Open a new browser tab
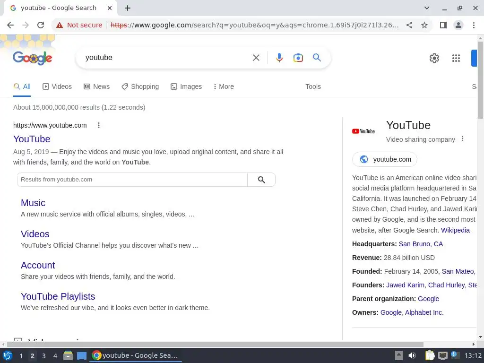The width and height of the screenshot is (484, 363). coord(128,8)
